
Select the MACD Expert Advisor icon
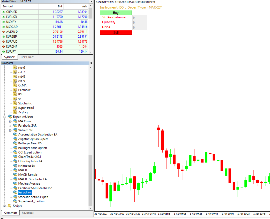(x=15, y=170)
